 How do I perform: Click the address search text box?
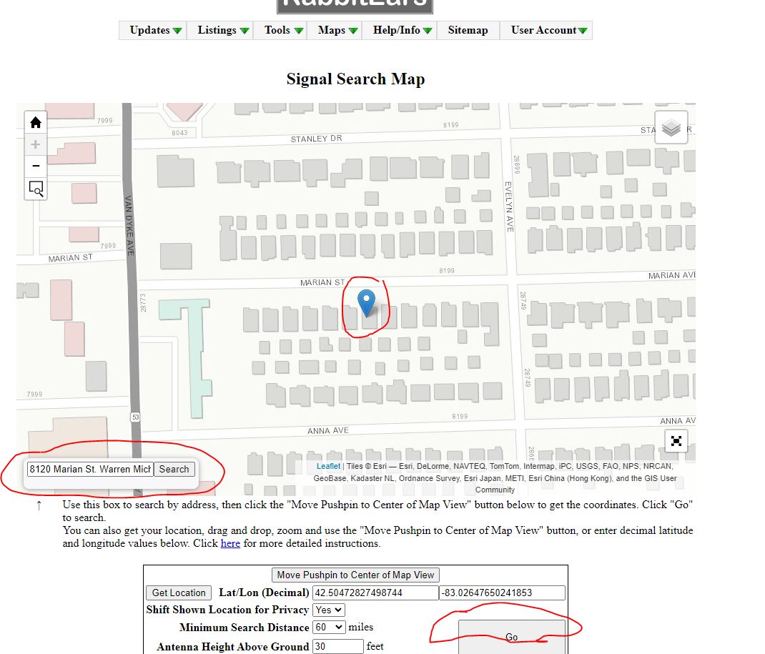[x=89, y=470]
